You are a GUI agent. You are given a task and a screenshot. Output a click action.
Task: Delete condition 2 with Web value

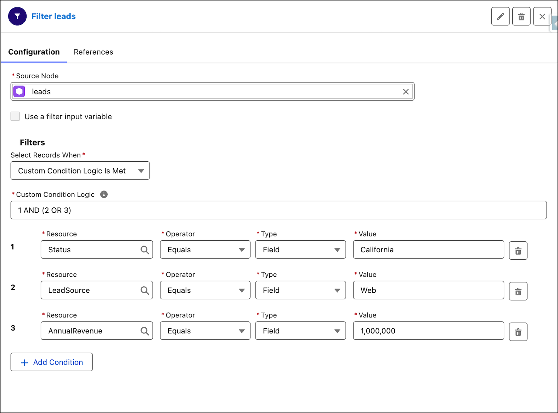(x=518, y=291)
